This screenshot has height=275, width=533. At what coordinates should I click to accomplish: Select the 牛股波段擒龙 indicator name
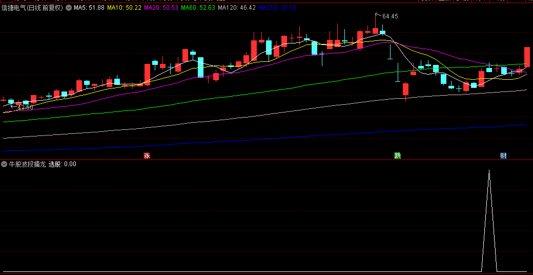pos(27,165)
